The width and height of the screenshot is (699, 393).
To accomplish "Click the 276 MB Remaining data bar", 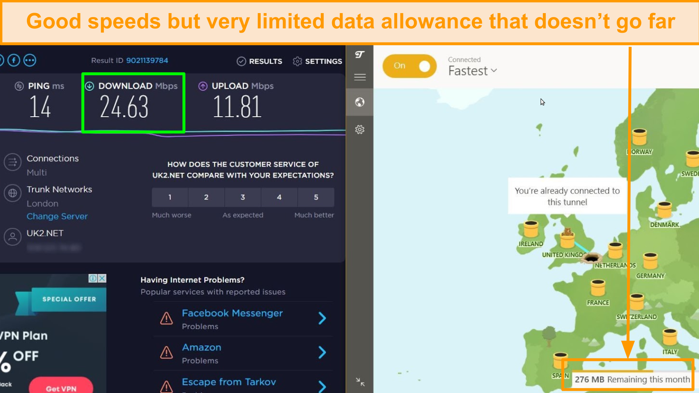I will pos(632,380).
